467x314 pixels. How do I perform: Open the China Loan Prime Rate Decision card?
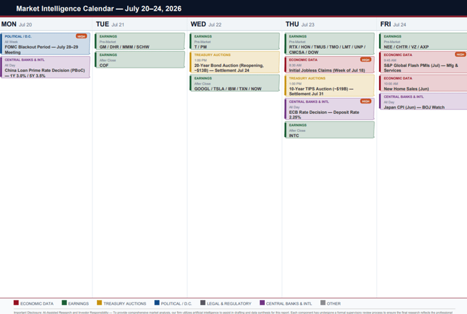[x=45, y=67]
